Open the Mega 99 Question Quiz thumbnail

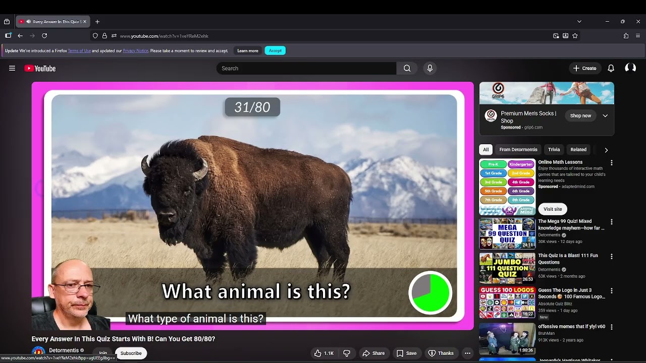click(x=507, y=233)
